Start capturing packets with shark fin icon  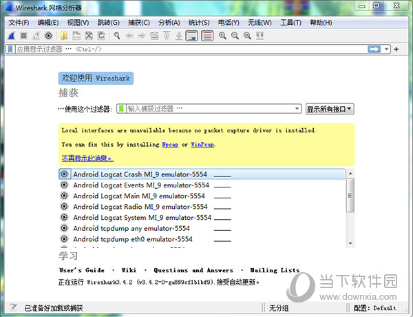pyautogui.click(x=11, y=36)
